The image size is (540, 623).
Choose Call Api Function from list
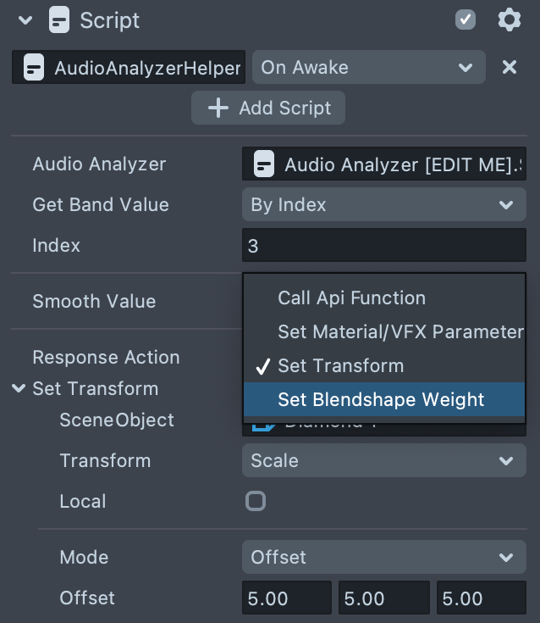click(x=351, y=298)
